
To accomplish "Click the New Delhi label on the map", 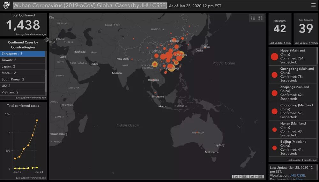I will (123, 59).
